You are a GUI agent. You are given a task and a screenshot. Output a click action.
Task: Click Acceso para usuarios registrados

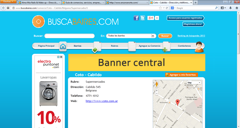pyautogui.click(x=185, y=18)
